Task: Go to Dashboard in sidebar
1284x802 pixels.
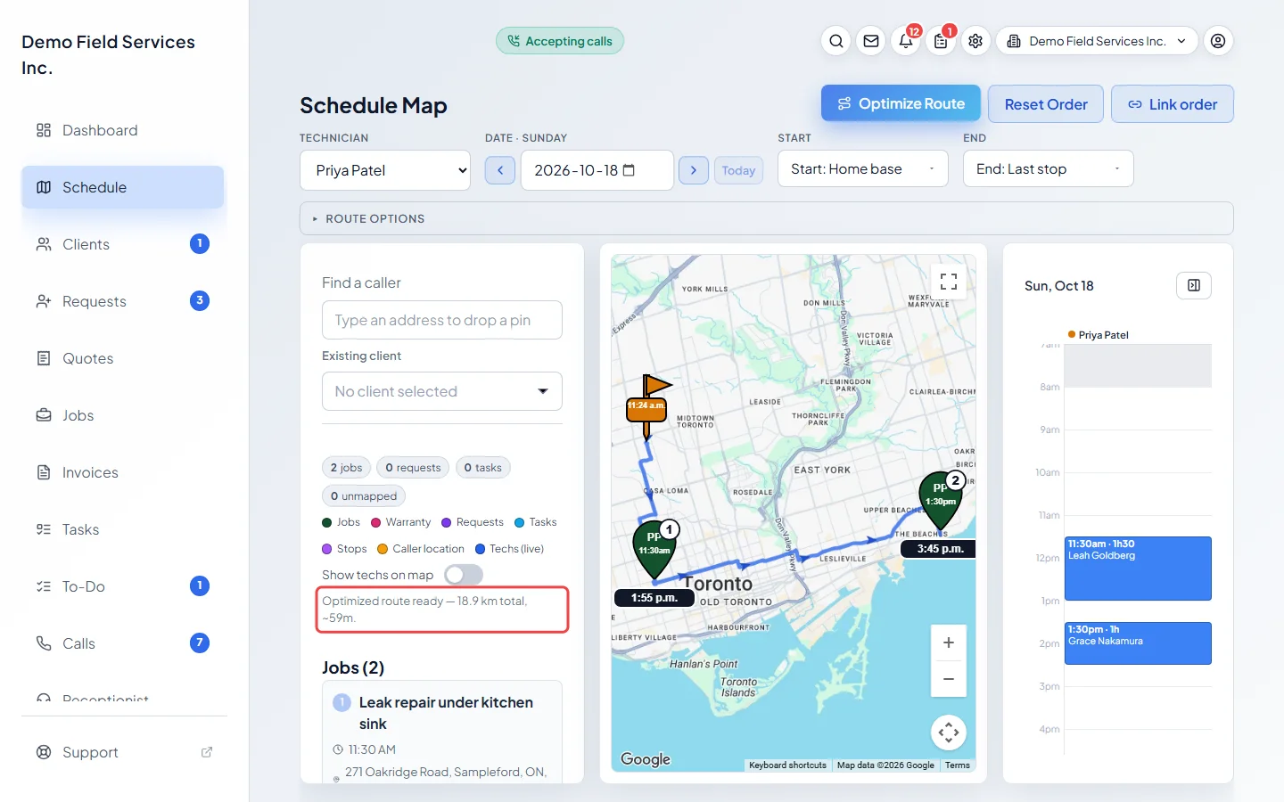Action: click(123, 130)
